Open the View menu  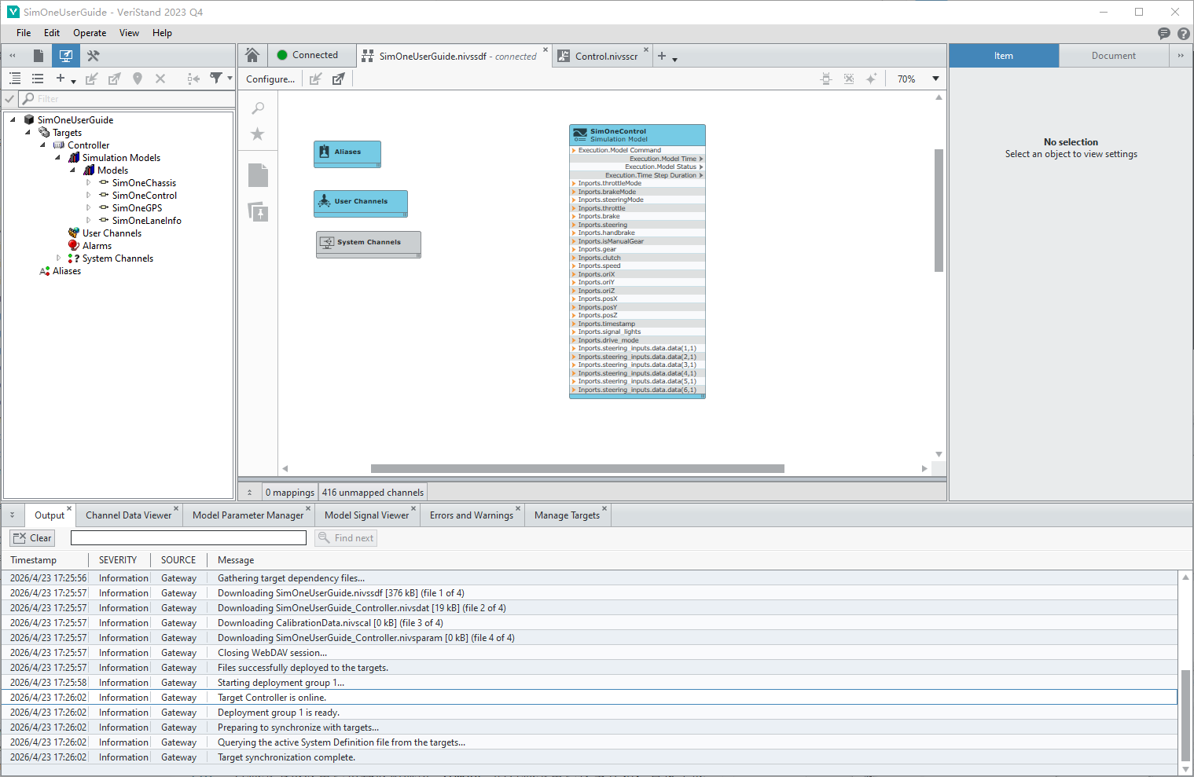coord(129,33)
